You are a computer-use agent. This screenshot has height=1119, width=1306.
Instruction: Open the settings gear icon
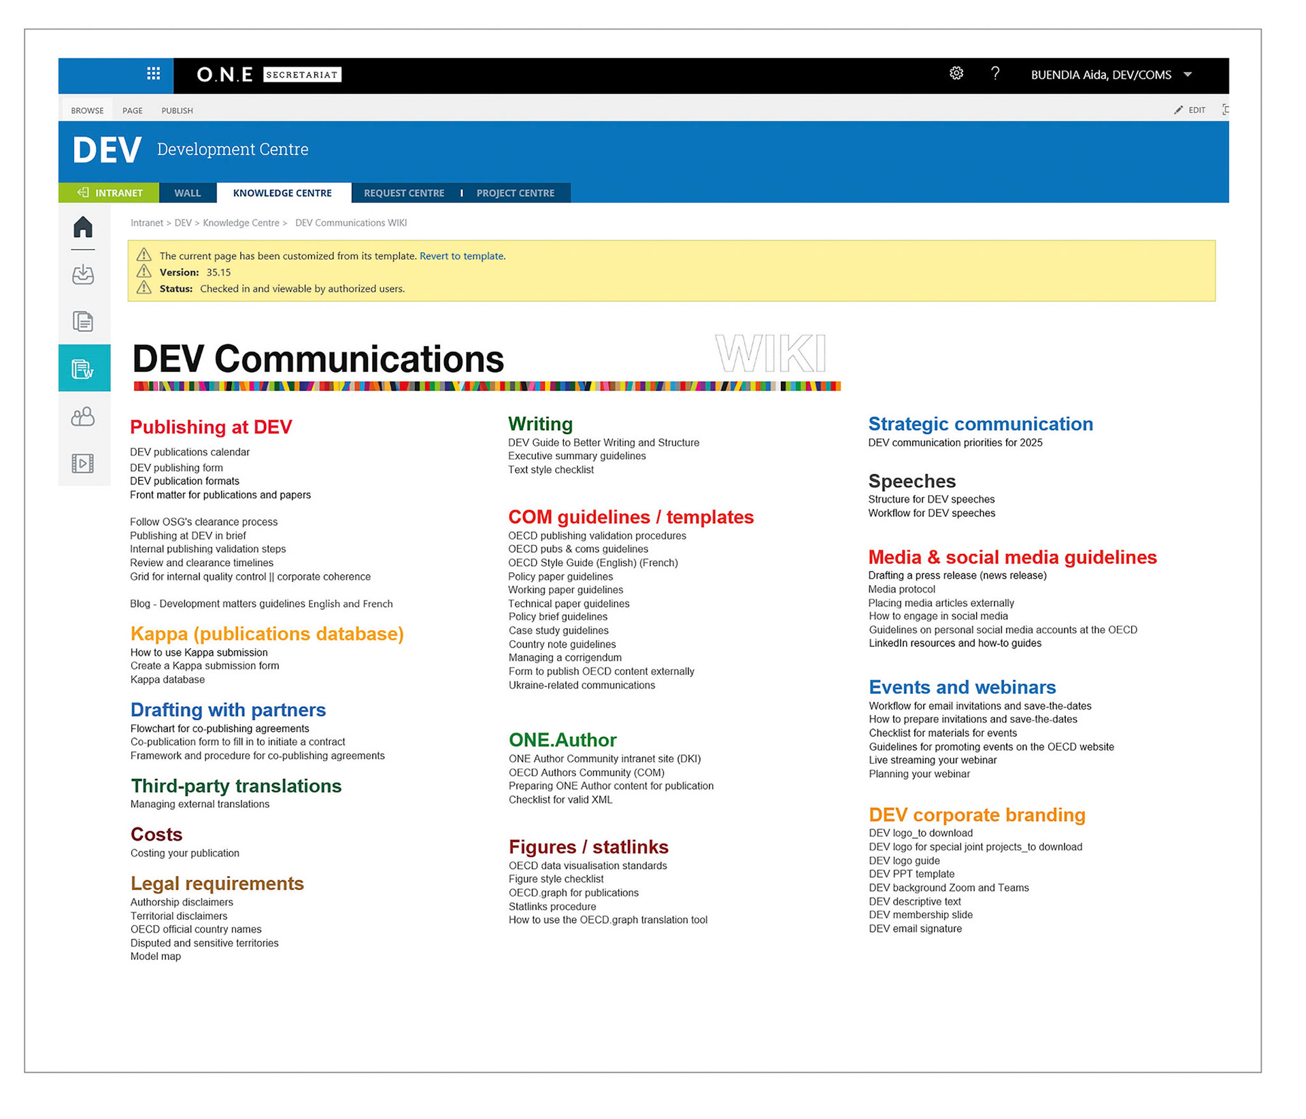[x=956, y=73]
